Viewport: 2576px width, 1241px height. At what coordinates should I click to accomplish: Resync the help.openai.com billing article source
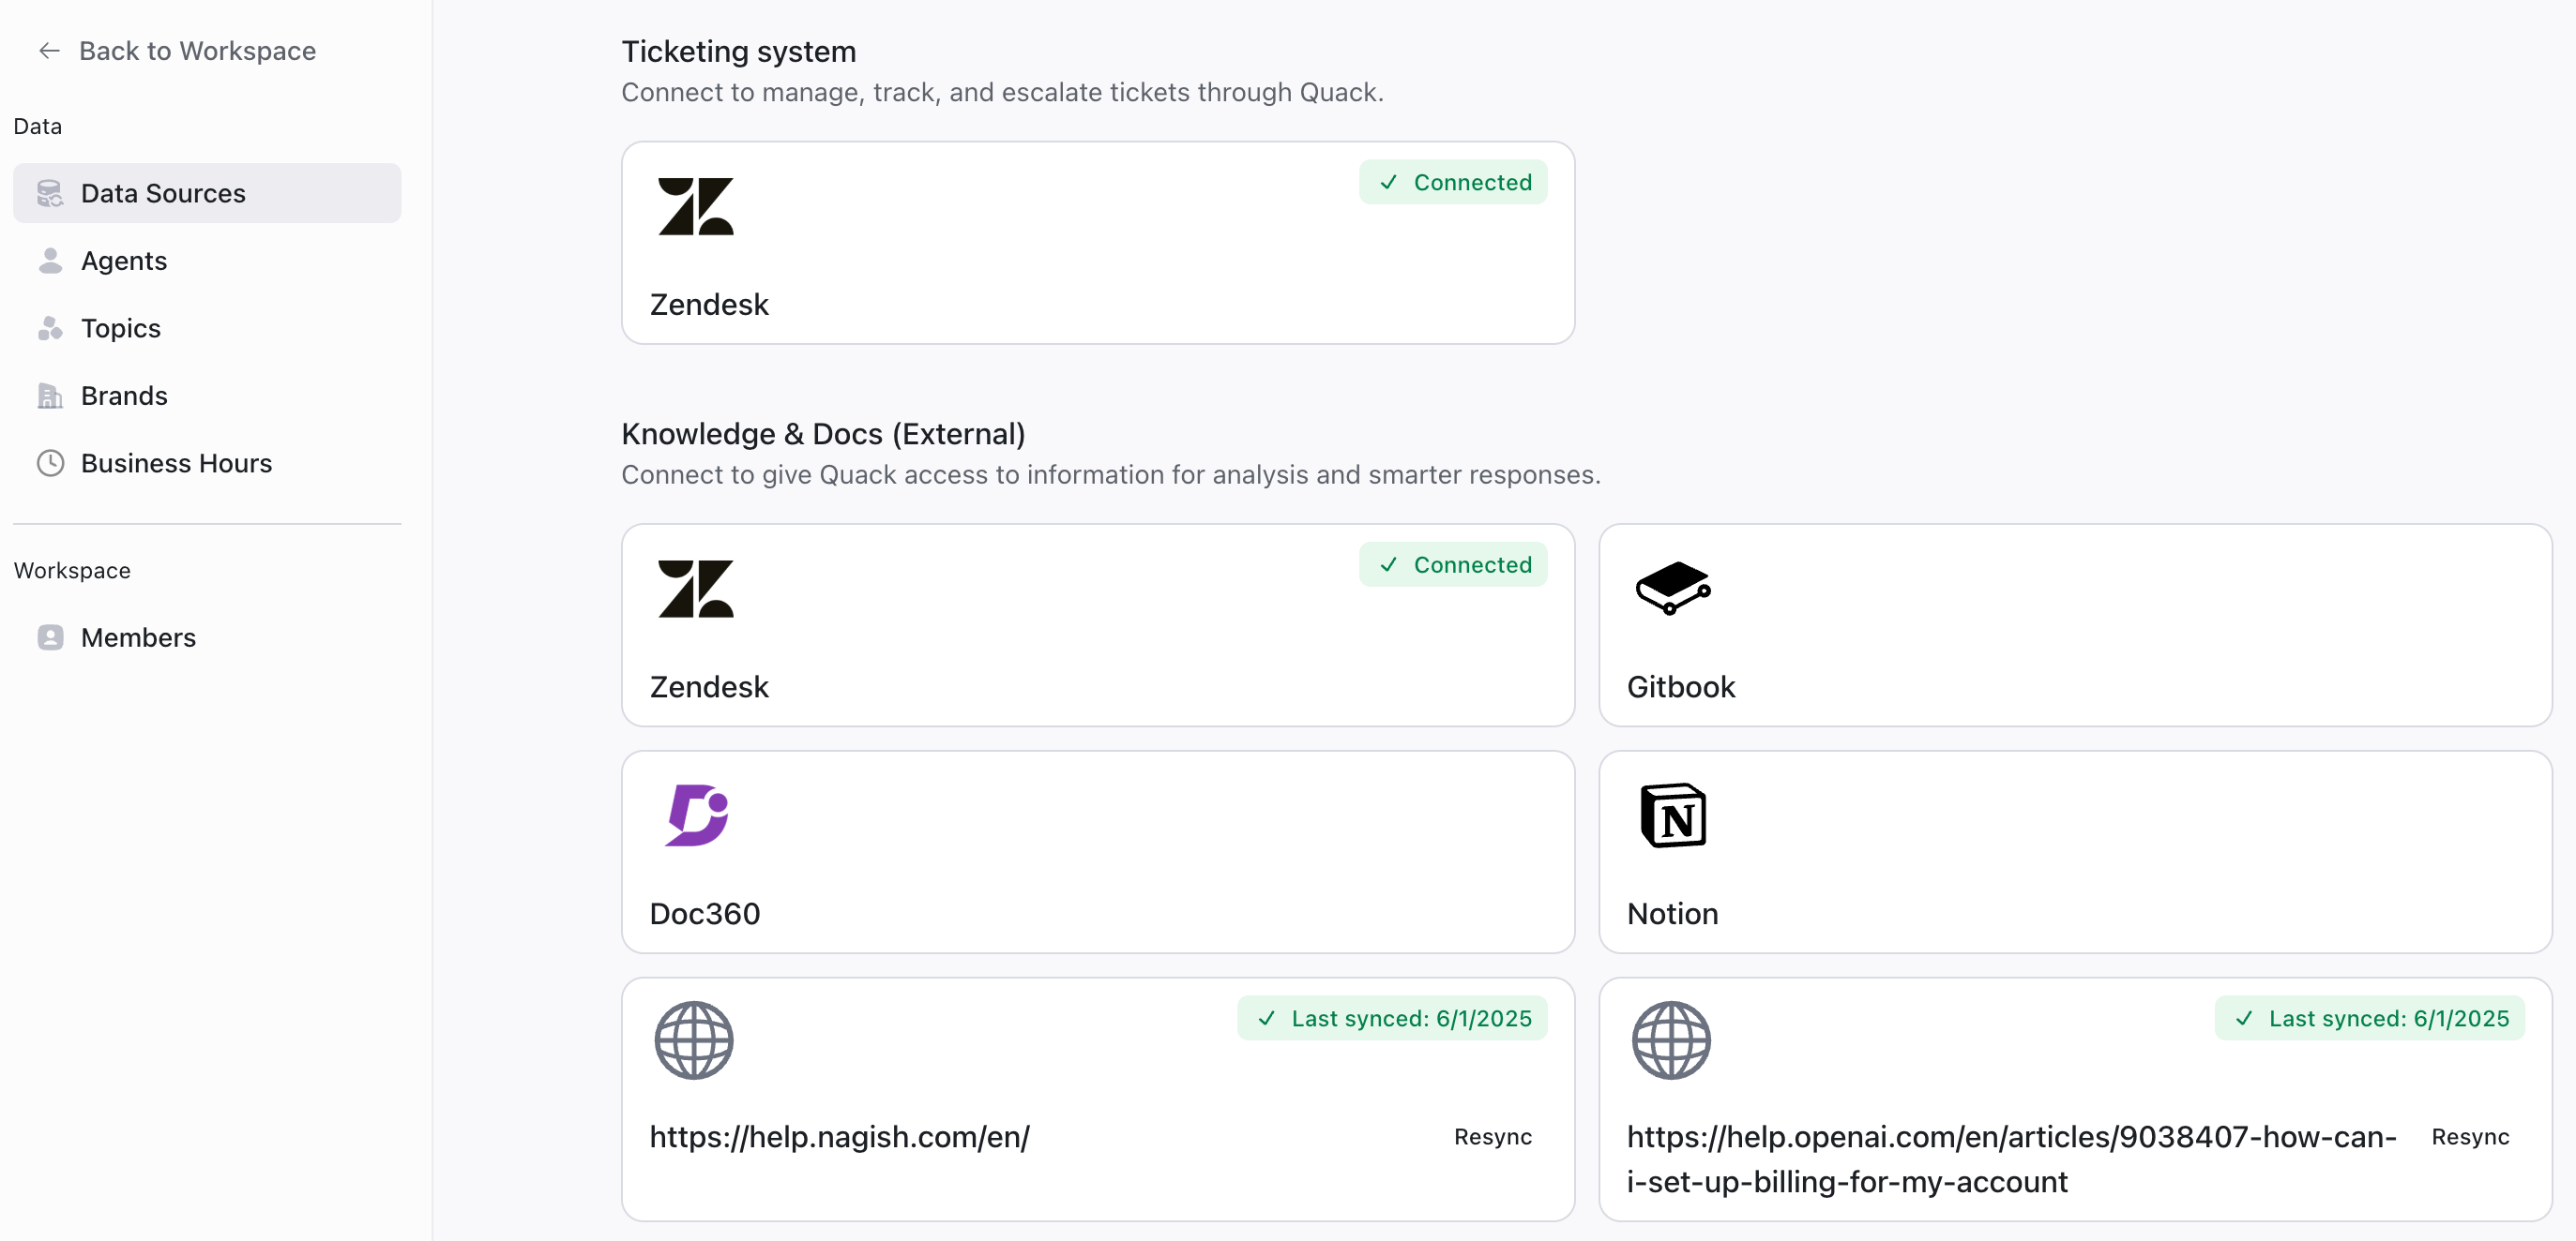pyautogui.click(x=2470, y=1137)
